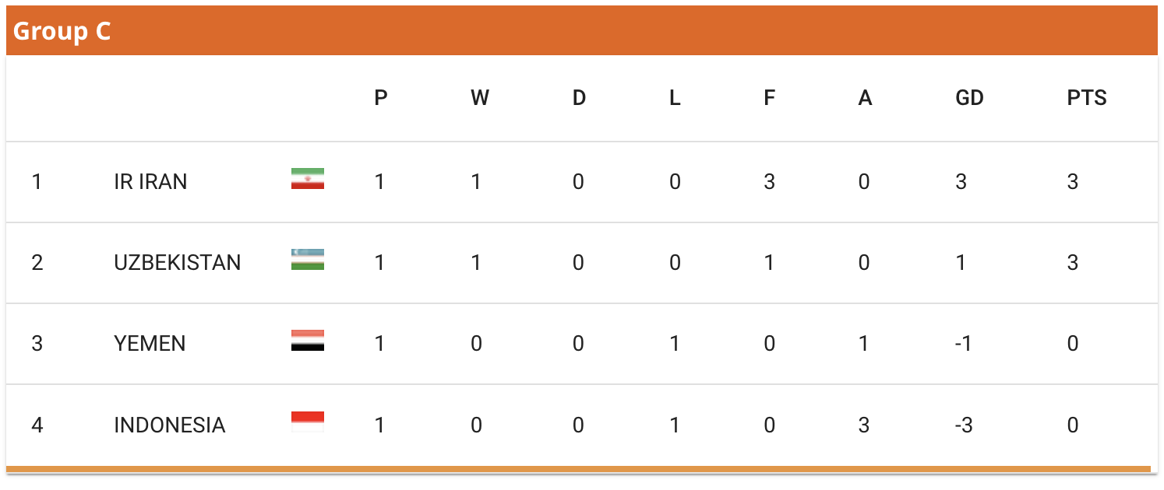Click Indonesia's goal difference of -3

964,425
